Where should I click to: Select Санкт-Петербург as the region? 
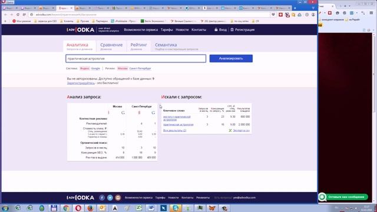coord(140,68)
